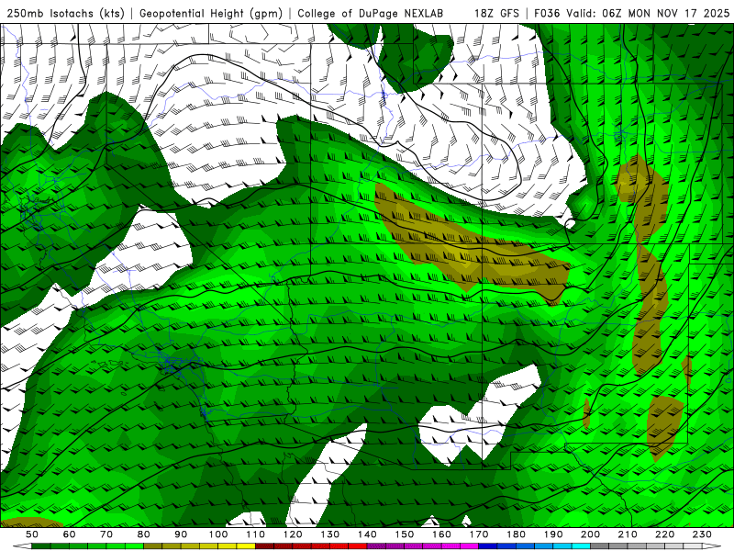Viewport: 734px width, 551px height.
Task: Click the '18Z GFS' model run text
Action: [x=496, y=13]
